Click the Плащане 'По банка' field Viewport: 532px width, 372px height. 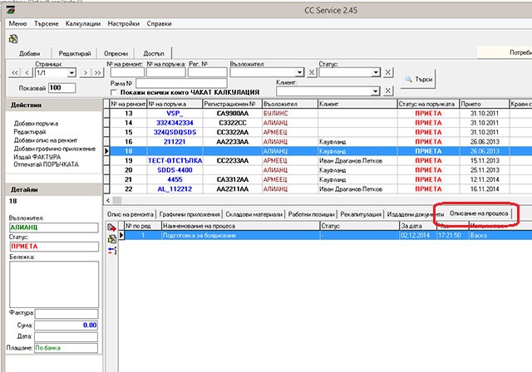[x=66, y=348]
